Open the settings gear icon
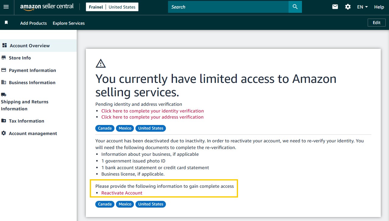 [348, 7]
